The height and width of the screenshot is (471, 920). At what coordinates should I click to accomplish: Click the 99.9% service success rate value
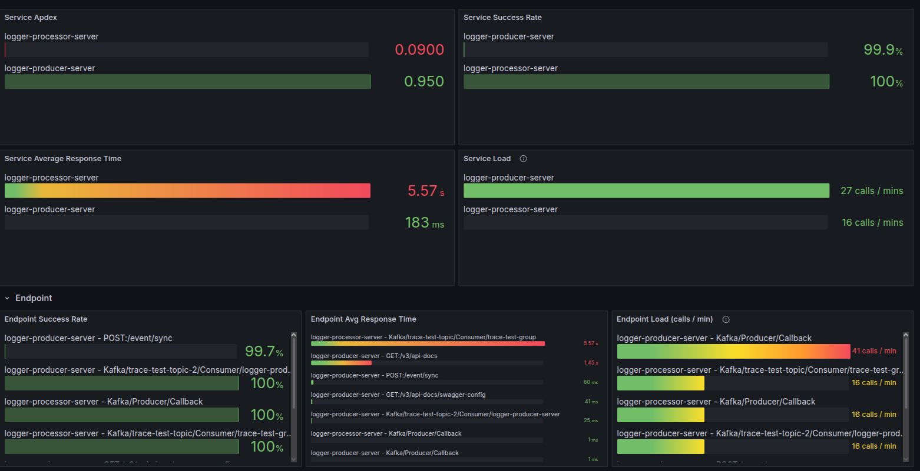pyautogui.click(x=883, y=49)
